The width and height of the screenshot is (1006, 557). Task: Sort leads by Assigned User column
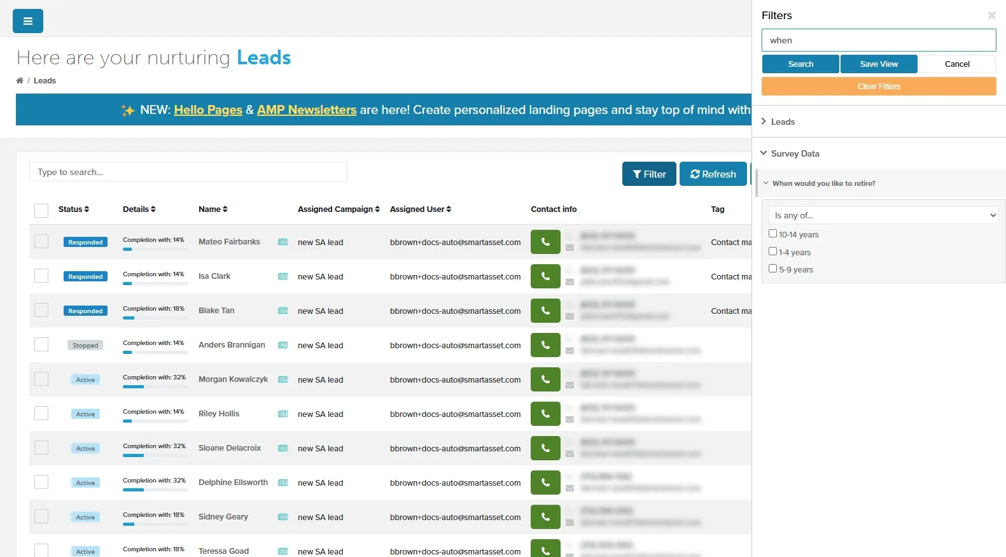pos(421,209)
